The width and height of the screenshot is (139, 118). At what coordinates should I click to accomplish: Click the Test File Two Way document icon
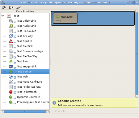pos(11,56)
